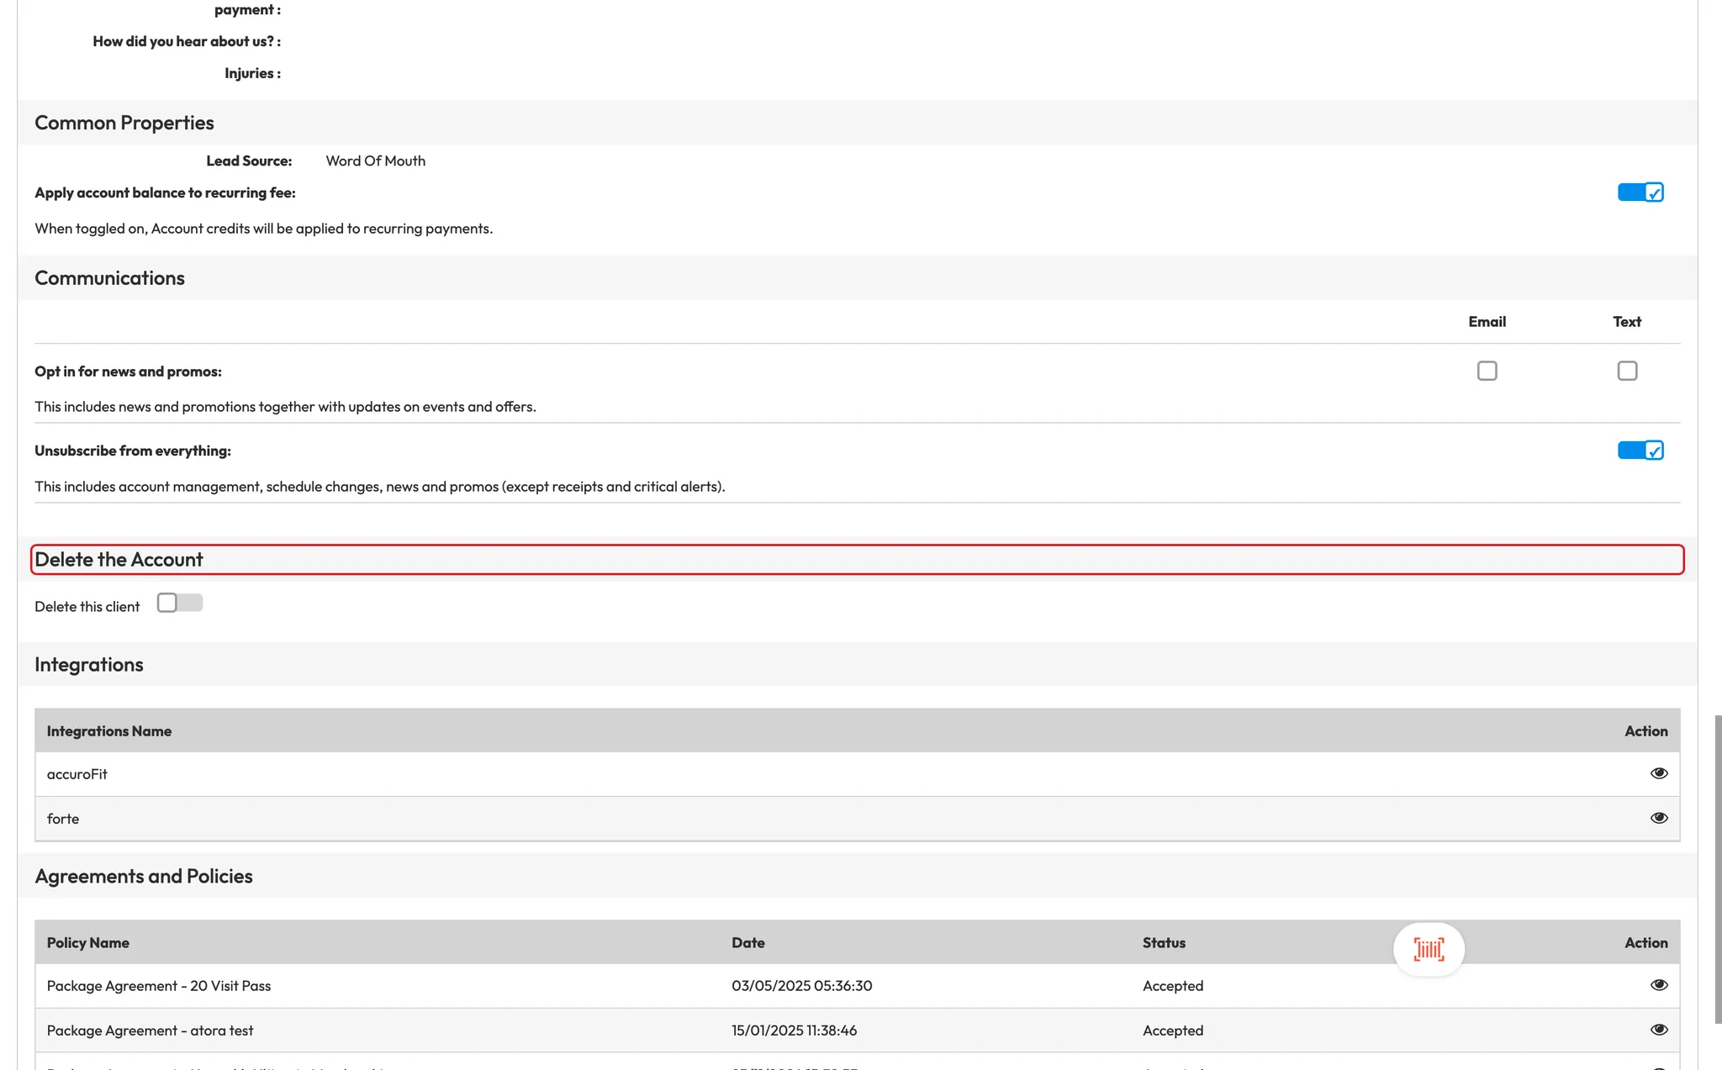This screenshot has width=1722, height=1070.
Task: Click Package Agreement - atora test
Action: point(150,1030)
